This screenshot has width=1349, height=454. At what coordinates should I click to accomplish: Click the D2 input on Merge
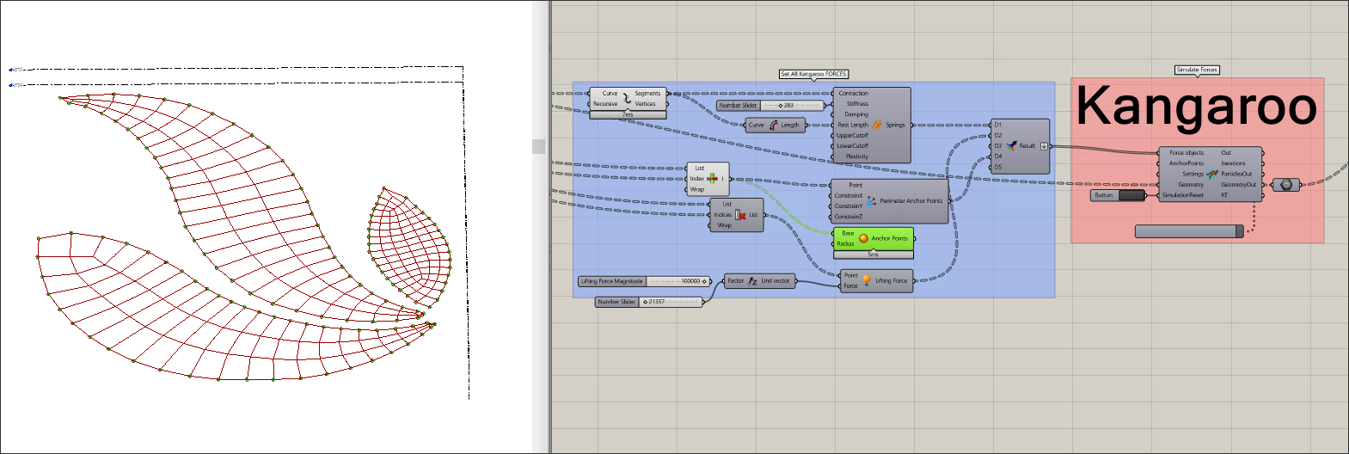[x=998, y=135]
